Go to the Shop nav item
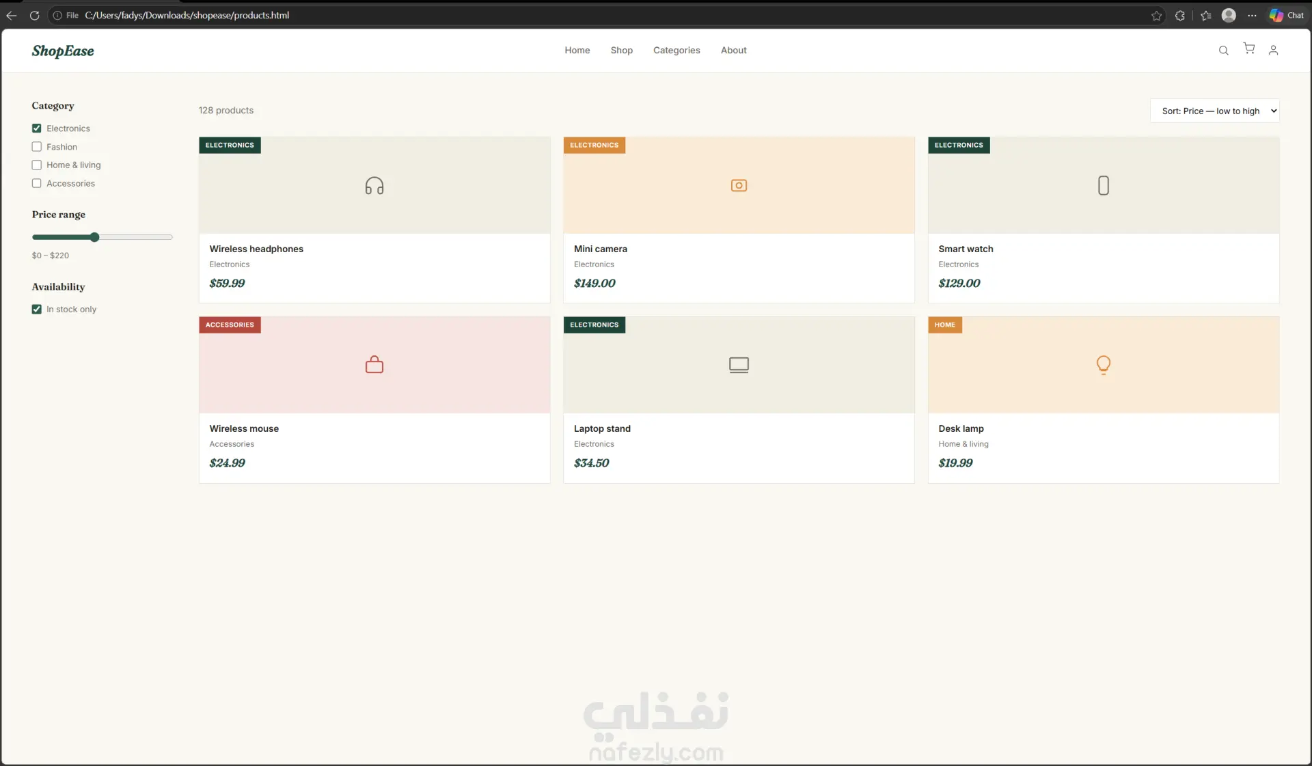This screenshot has width=1312, height=766. pyautogui.click(x=621, y=51)
